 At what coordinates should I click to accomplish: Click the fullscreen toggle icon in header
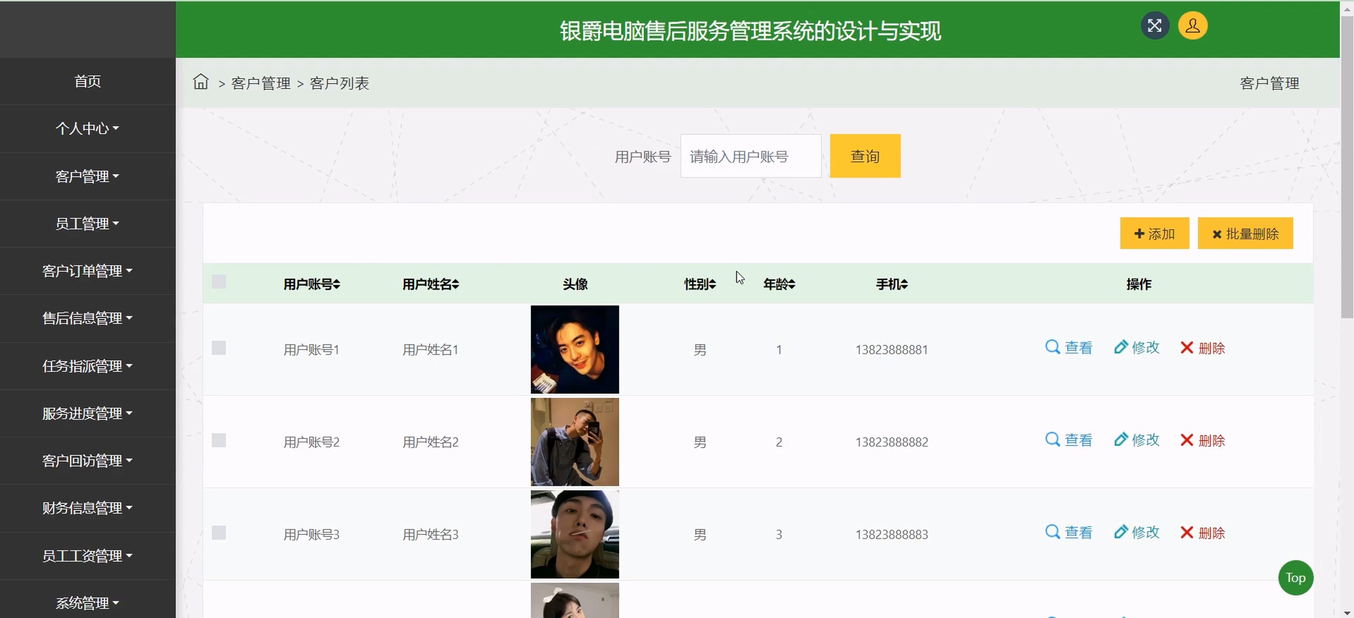pyautogui.click(x=1154, y=25)
